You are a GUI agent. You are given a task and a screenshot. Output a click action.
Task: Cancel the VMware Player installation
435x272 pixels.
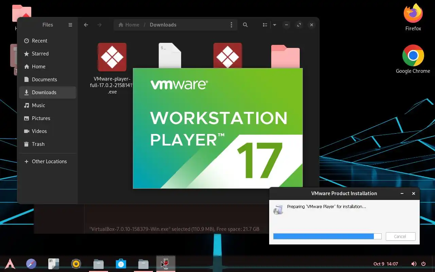(x=401, y=236)
